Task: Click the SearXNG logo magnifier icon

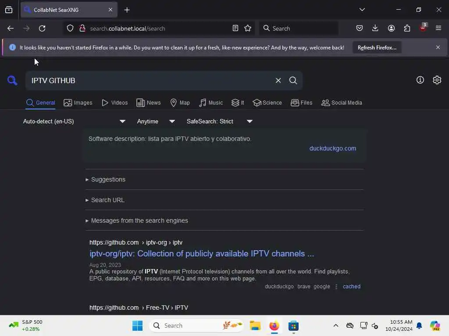Action: (x=12, y=80)
